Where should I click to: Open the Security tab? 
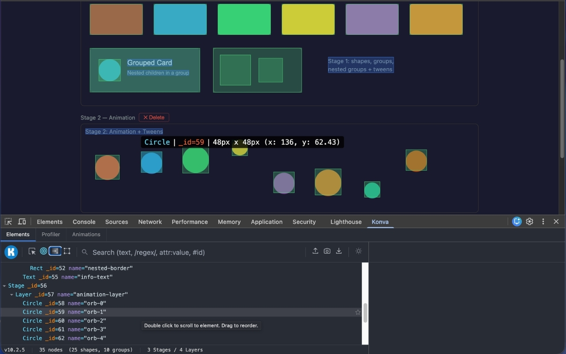(x=304, y=222)
